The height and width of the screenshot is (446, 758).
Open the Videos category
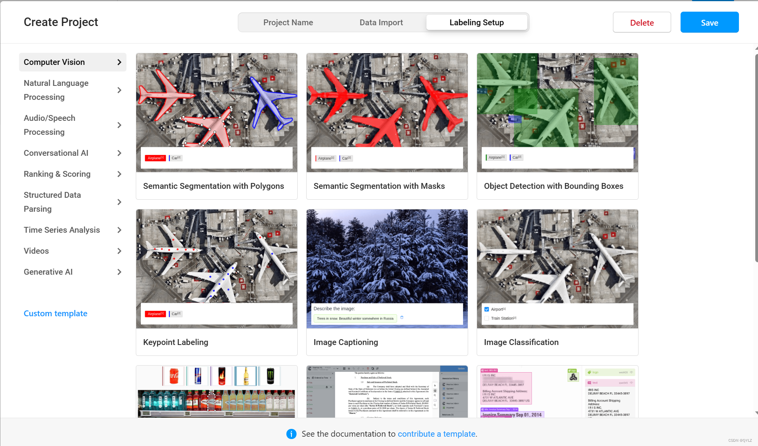73,251
